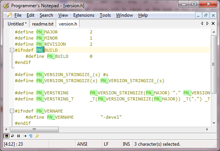Viewport: 220px width, 151px height.
Task: Open the Extensions menu
Action: point(84,15)
